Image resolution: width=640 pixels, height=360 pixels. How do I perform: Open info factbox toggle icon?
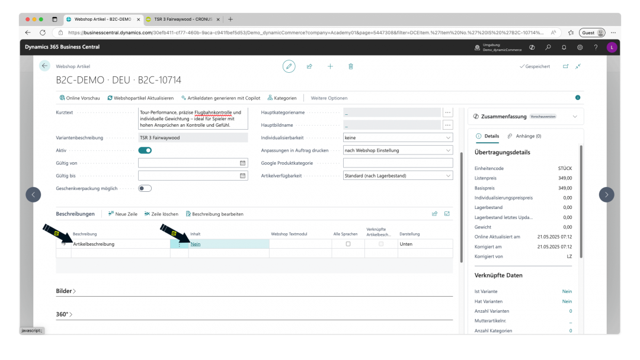click(x=578, y=98)
